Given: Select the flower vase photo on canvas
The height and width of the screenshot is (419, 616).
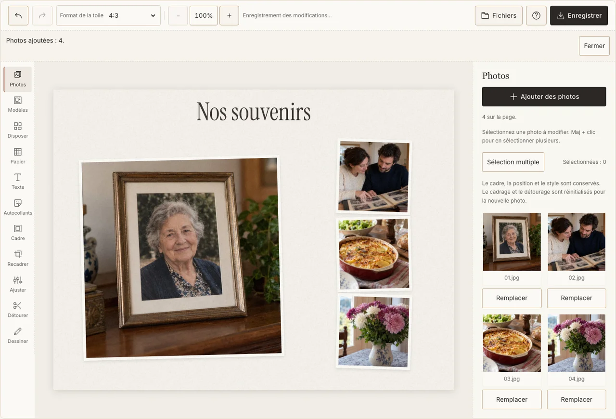Looking at the screenshot, I should tap(374, 332).
